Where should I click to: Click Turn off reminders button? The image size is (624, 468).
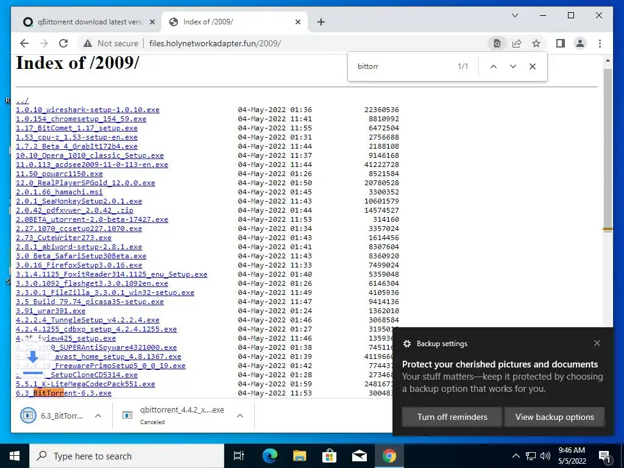click(x=452, y=417)
